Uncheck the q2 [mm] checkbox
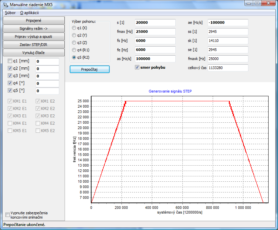The image size is (278, 230). (10, 68)
